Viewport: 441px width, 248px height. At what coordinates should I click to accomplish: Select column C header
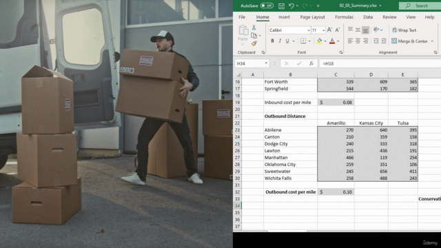pos(336,74)
